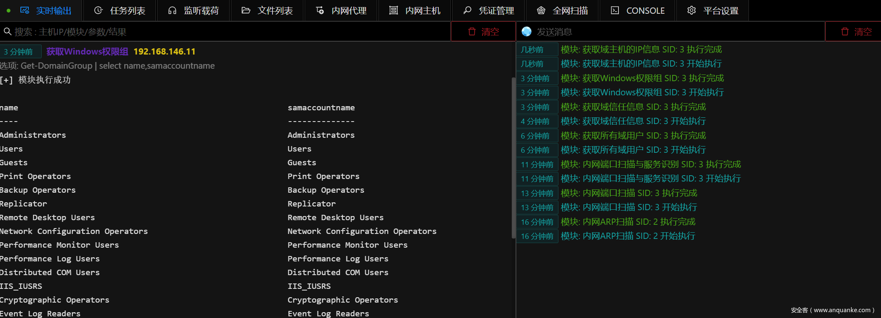Click the CONSOLE terminal icon
This screenshot has width=881, height=318.
[x=615, y=10]
